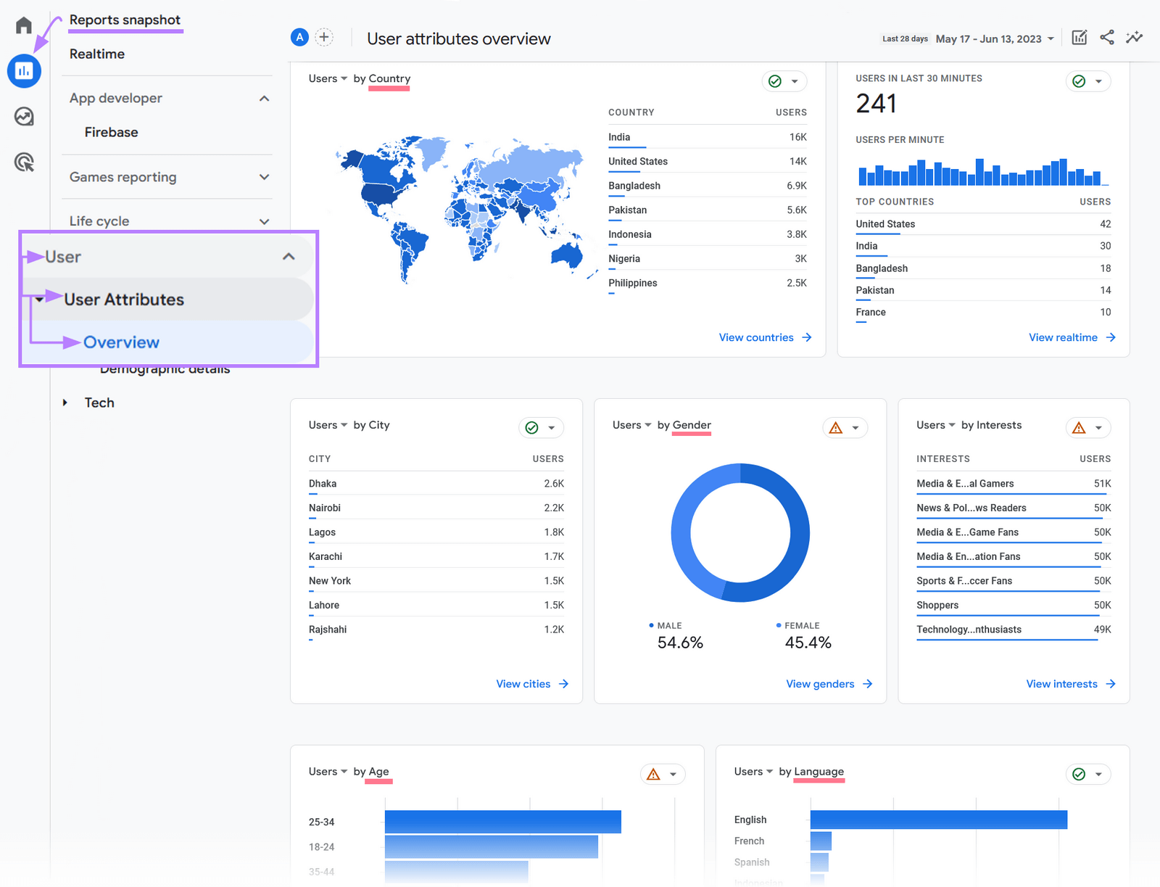
Task: Select the Reports icon in the sidebar
Action: point(23,70)
